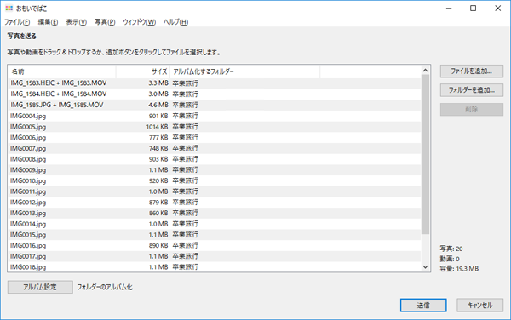The width and height of the screenshot is (511, 320).
Task: Close the おもいでばこ window
Action: coord(498,9)
